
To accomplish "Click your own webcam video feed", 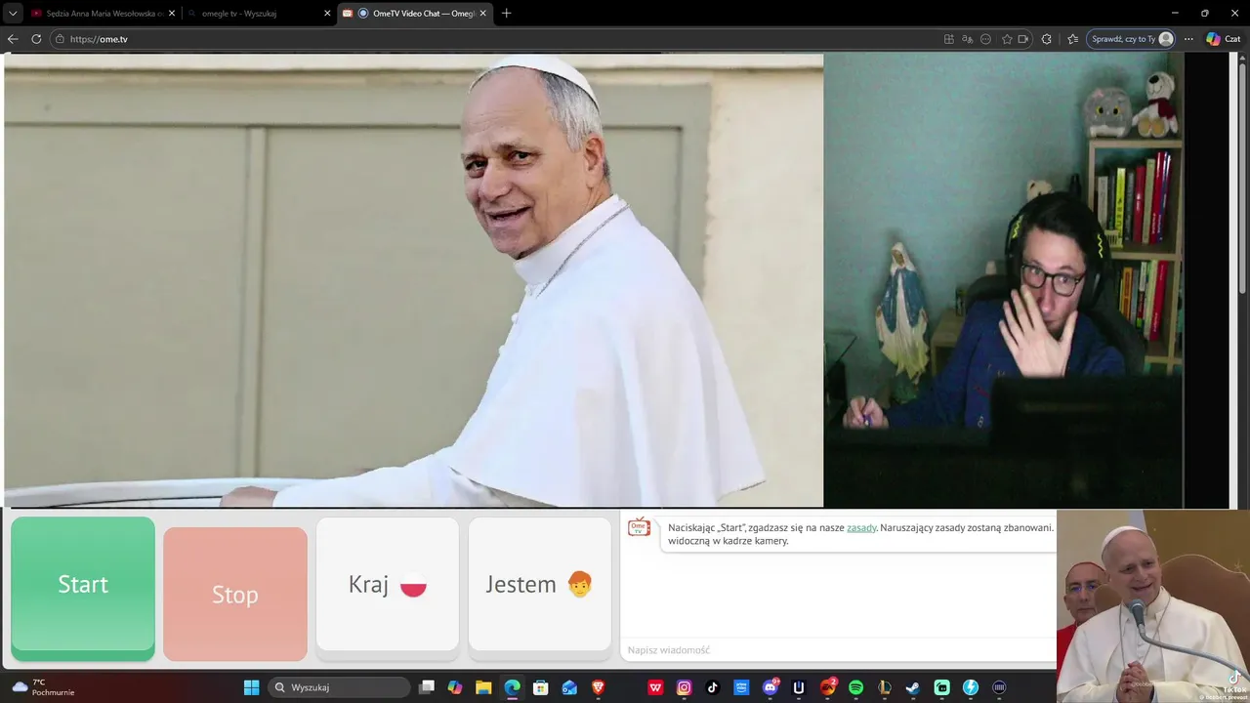I will pyautogui.click(x=1004, y=280).
